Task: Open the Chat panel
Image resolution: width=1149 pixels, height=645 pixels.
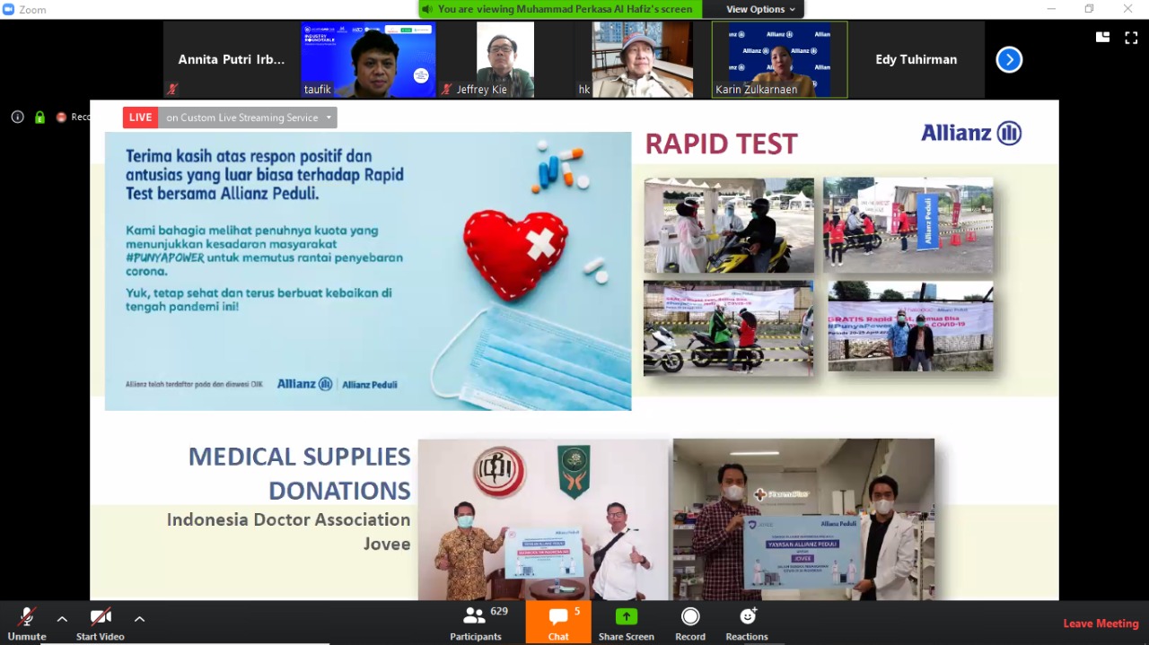Action: click(558, 623)
